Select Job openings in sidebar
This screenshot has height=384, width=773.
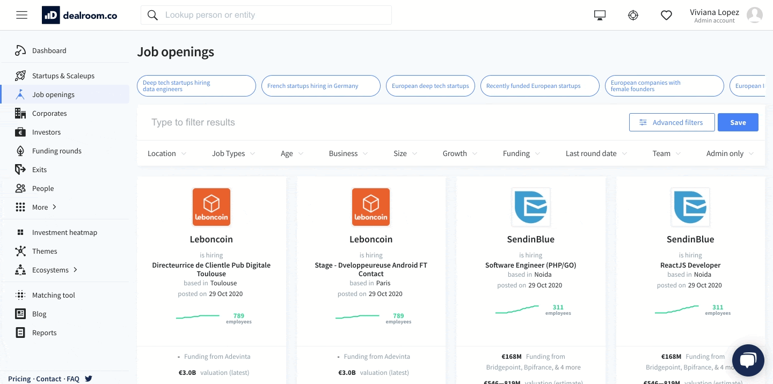[53, 94]
